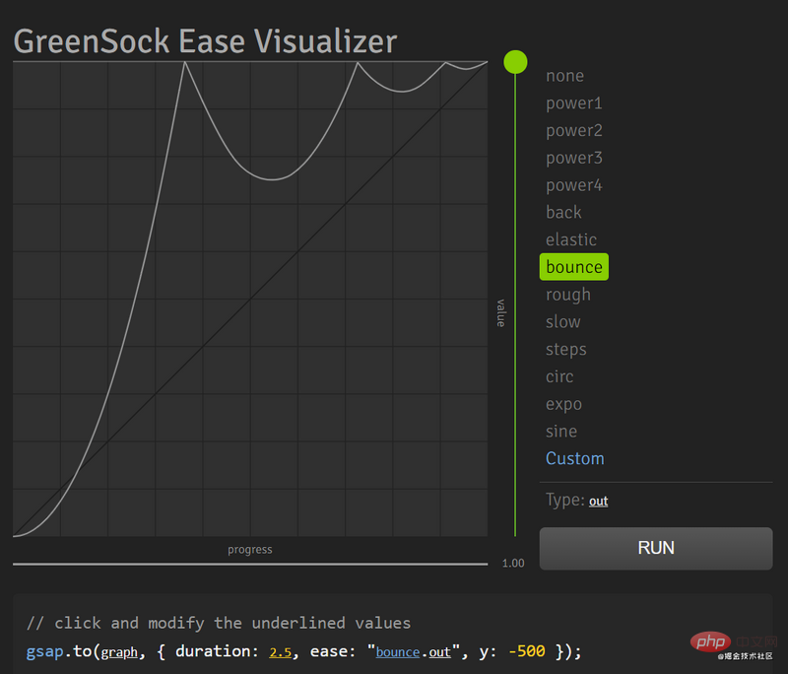The height and width of the screenshot is (674, 788).
Task: Select the power4 ease
Action: click(x=574, y=185)
